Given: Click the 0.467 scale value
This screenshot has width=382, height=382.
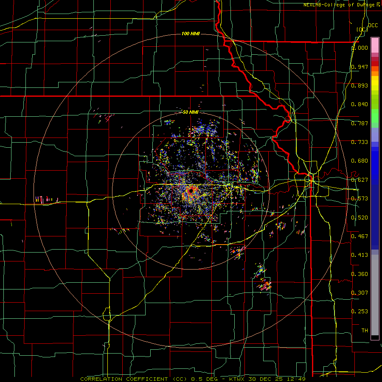Looking at the screenshot, I should pos(360,236).
